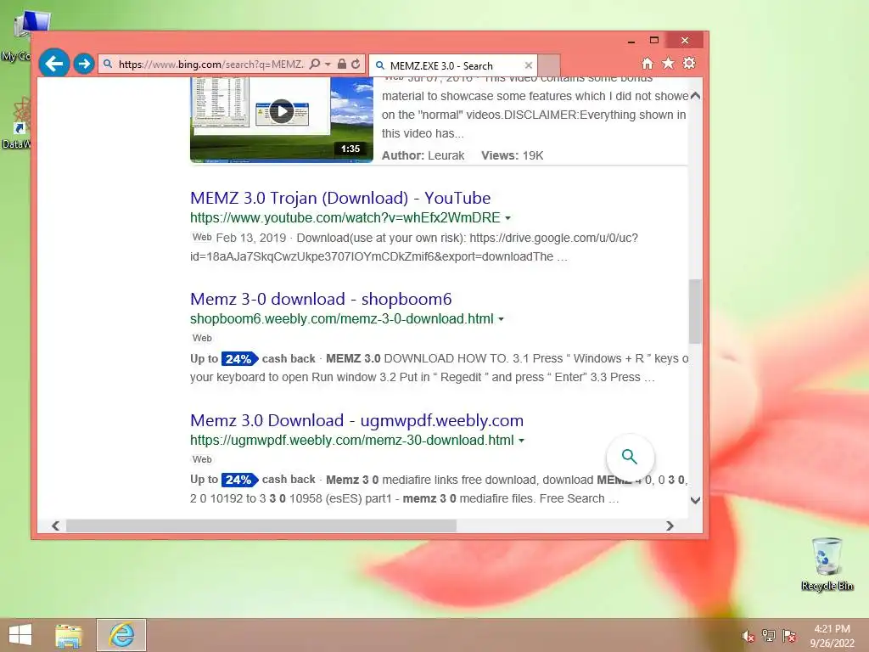The width and height of the screenshot is (869, 652).
Task: Click the vertical scrollbar down arrow
Action: (x=695, y=500)
